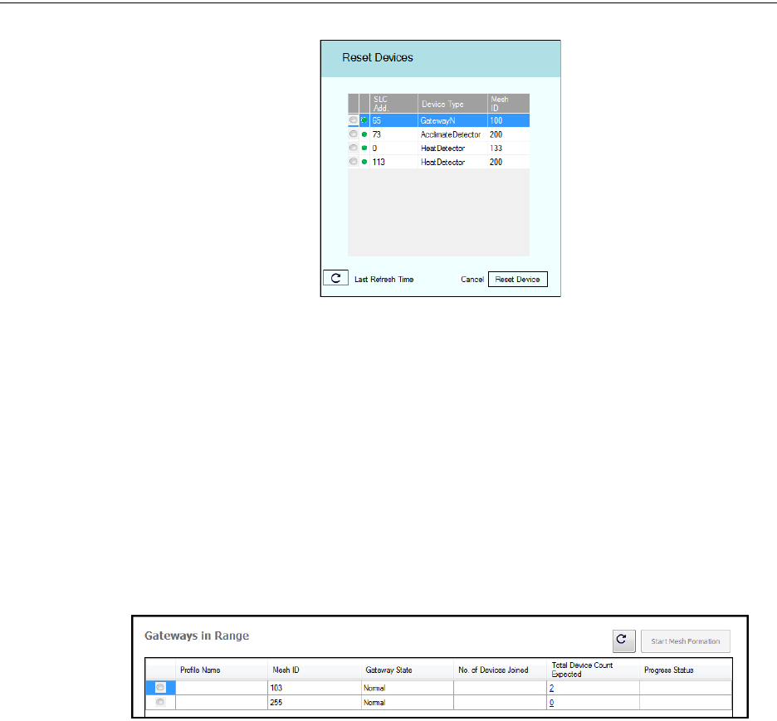Select radio button for HeatDetector address 0
Image resolution: width=777 pixels, height=721 pixels.
pyautogui.click(x=354, y=148)
